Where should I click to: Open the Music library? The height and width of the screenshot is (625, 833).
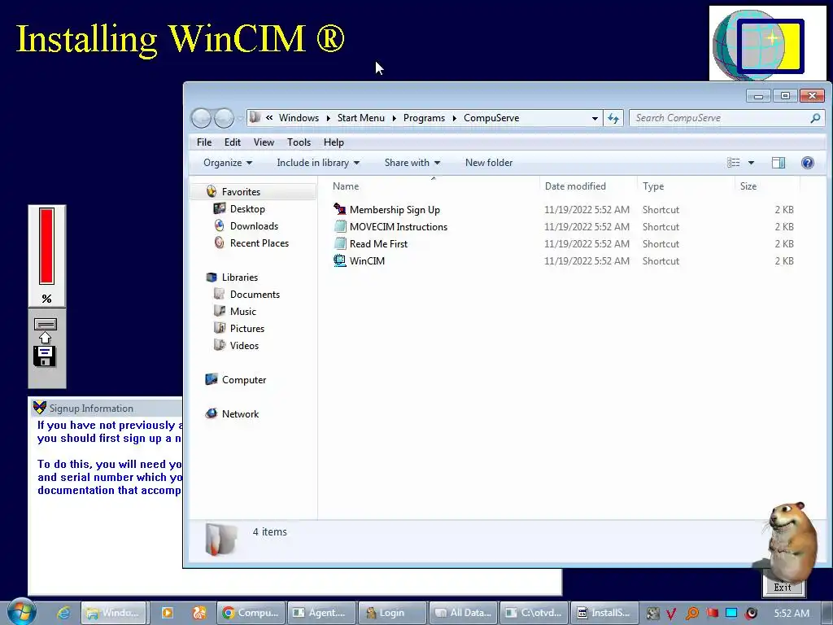(242, 311)
